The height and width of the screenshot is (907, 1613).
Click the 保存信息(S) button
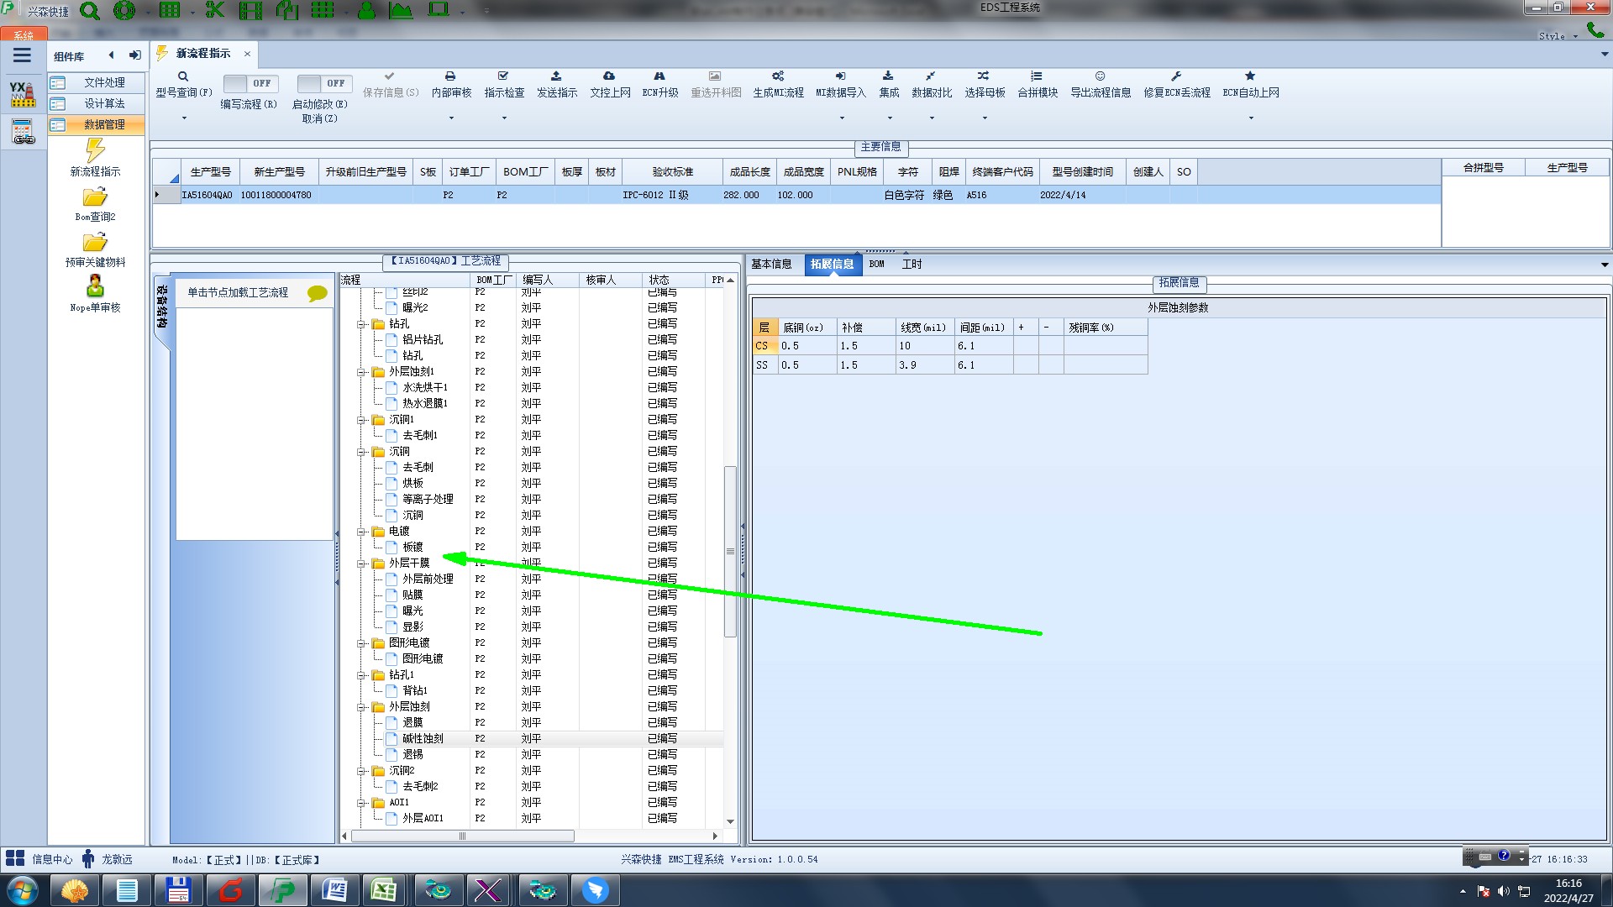point(391,86)
